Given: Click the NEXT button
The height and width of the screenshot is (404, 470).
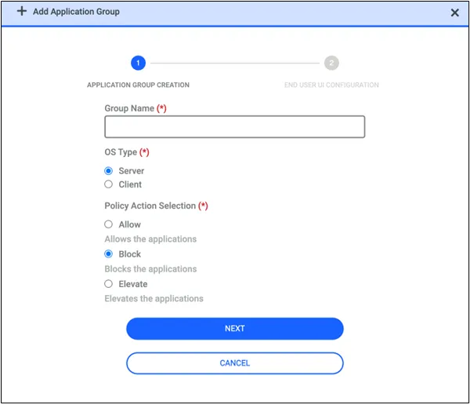Looking at the screenshot, I should coord(235,329).
